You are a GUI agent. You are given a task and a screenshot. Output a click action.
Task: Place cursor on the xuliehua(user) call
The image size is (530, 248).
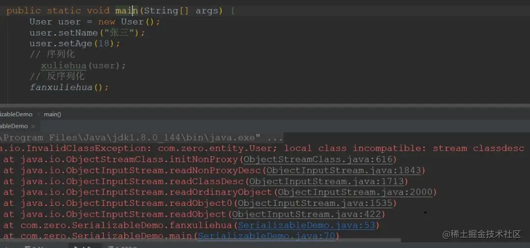[x=83, y=66]
